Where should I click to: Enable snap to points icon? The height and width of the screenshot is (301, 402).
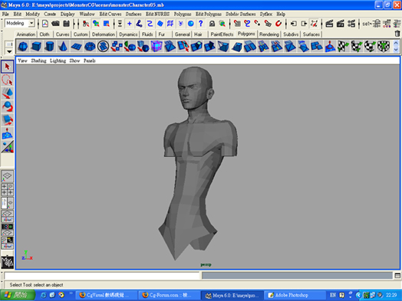(x=258, y=24)
